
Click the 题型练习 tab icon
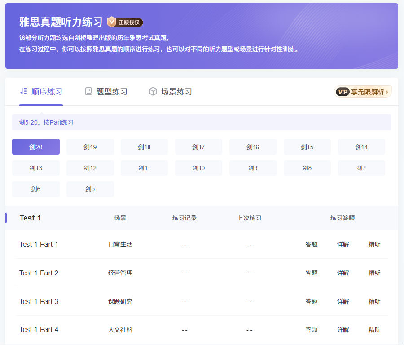(x=88, y=92)
